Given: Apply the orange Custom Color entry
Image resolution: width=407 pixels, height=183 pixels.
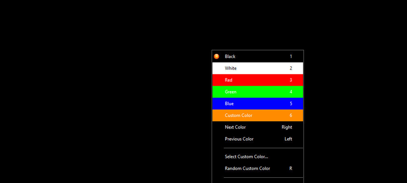Looking at the screenshot, I should pyautogui.click(x=239, y=115).
